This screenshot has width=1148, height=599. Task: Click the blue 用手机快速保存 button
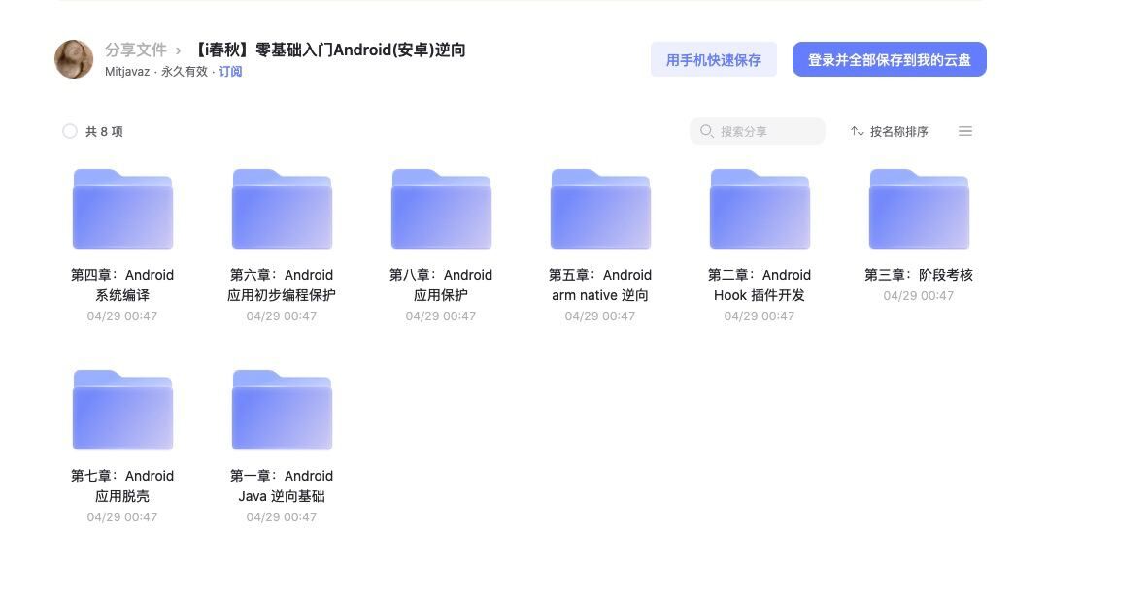point(714,59)
